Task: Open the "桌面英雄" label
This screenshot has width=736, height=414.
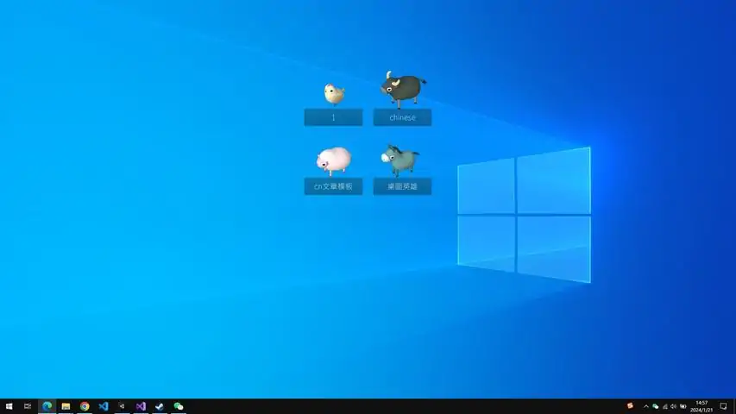Action: (402, 186)
